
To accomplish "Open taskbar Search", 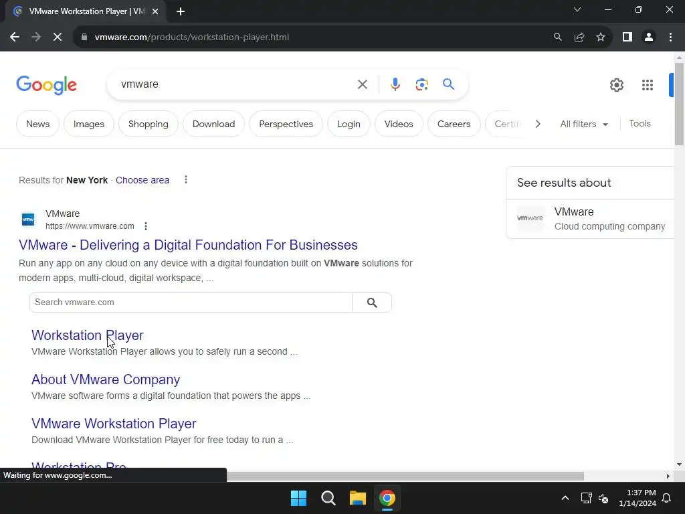I will pyautogui.click(x=328, y=498).
